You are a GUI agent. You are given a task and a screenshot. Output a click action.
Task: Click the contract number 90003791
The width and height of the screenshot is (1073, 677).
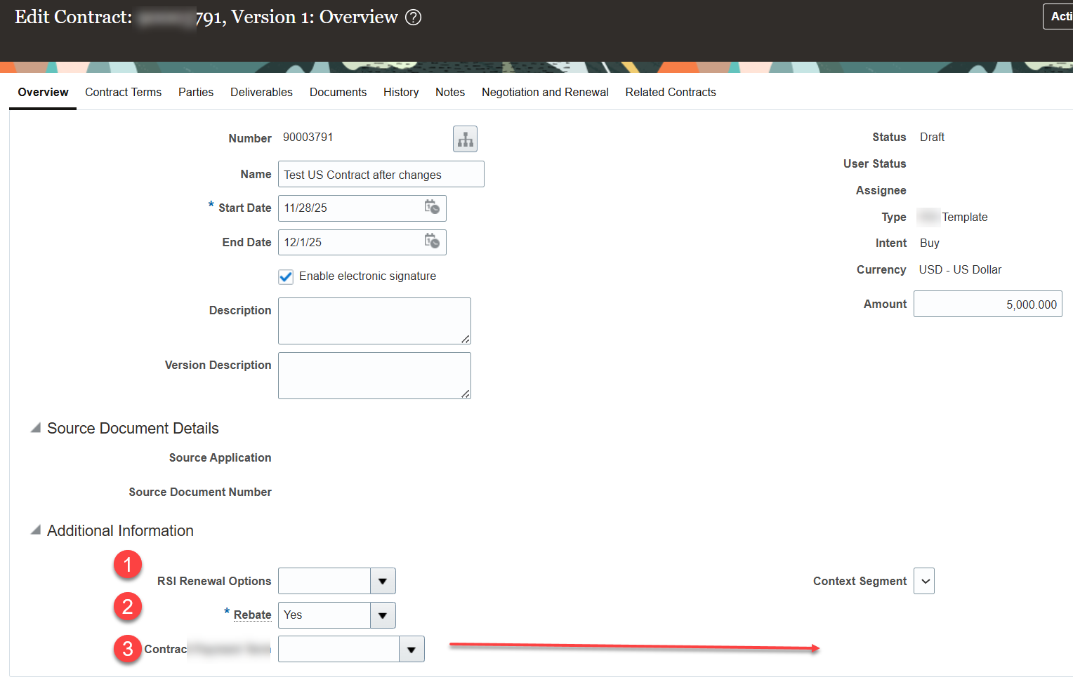coord(308,138)
